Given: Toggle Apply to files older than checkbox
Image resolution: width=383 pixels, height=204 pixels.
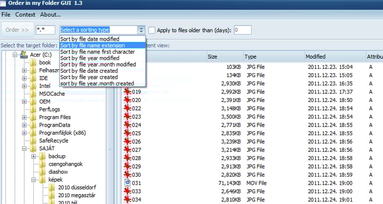Looking at the screenshot, I should point(152,30).
